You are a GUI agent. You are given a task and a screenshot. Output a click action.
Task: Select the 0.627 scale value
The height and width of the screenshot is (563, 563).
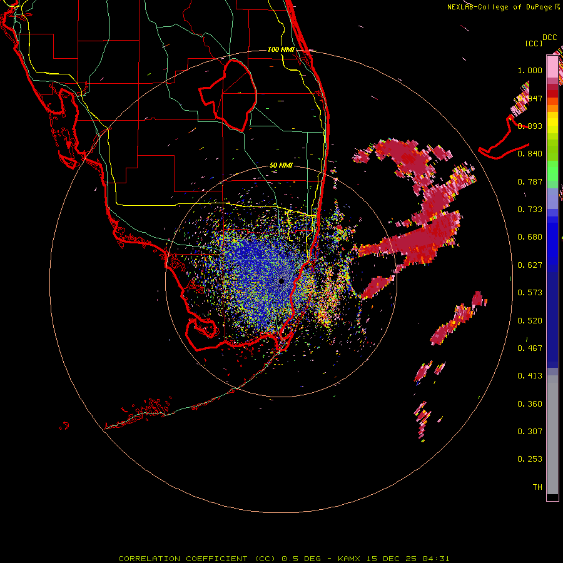[530, 265]
